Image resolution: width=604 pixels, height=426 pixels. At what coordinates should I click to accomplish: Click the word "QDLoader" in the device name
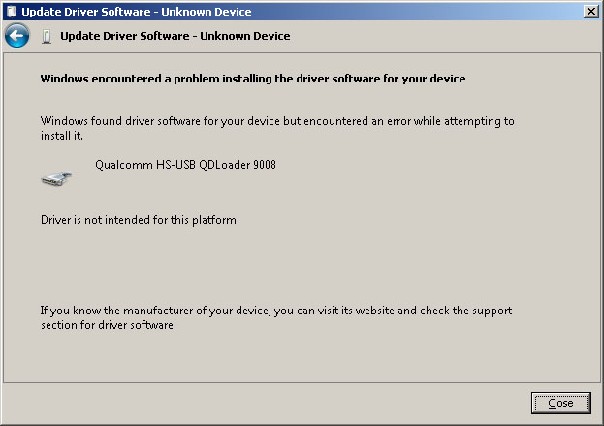click(224, 165)
